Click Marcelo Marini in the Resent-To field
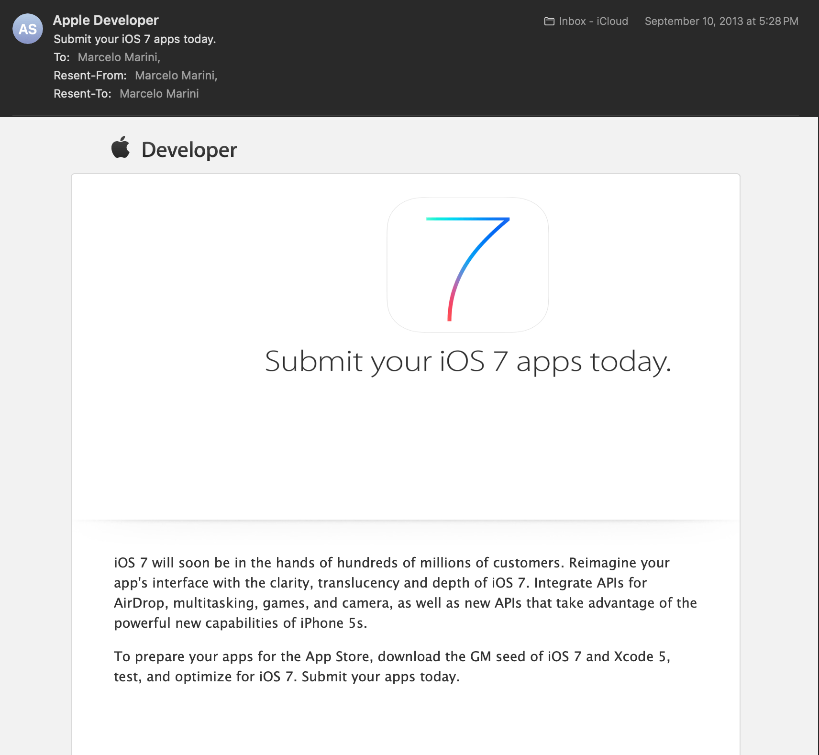 [159, 94]
